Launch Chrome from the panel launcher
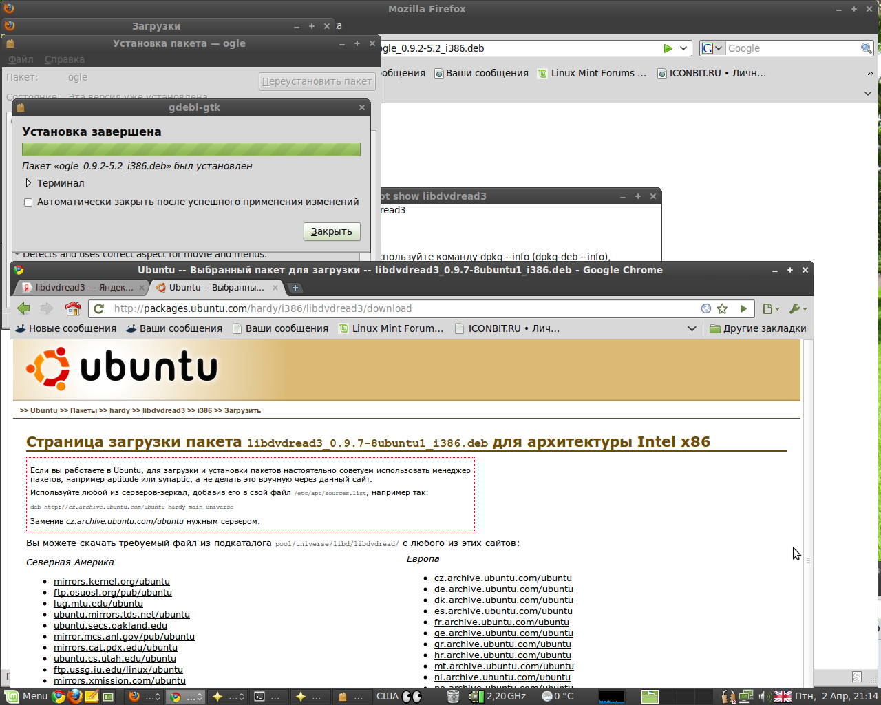 click(x=59, y=696)
